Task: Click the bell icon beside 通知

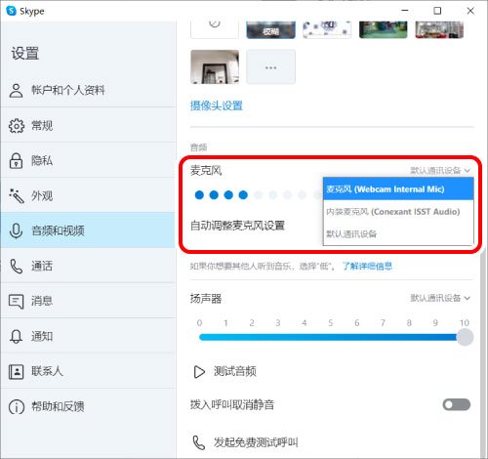Action: click(16, 336)
